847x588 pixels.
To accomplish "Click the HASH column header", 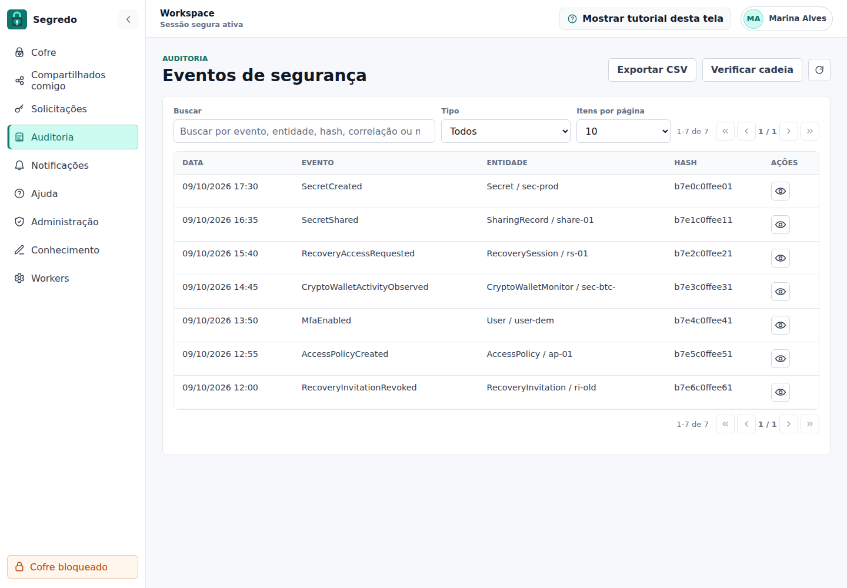I will tap(685, 163).
